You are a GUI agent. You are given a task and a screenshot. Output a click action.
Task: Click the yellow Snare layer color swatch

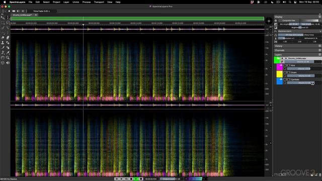[x=280, y=74]
